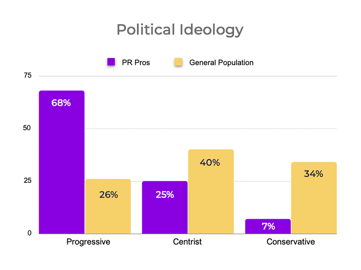Image resolution: width=361 pixels, height=270 pixels.
Task: Select the Conservative axis label
Action: [x=291, y=242]
